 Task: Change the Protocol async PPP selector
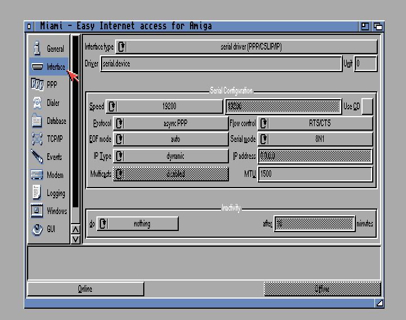170,123
